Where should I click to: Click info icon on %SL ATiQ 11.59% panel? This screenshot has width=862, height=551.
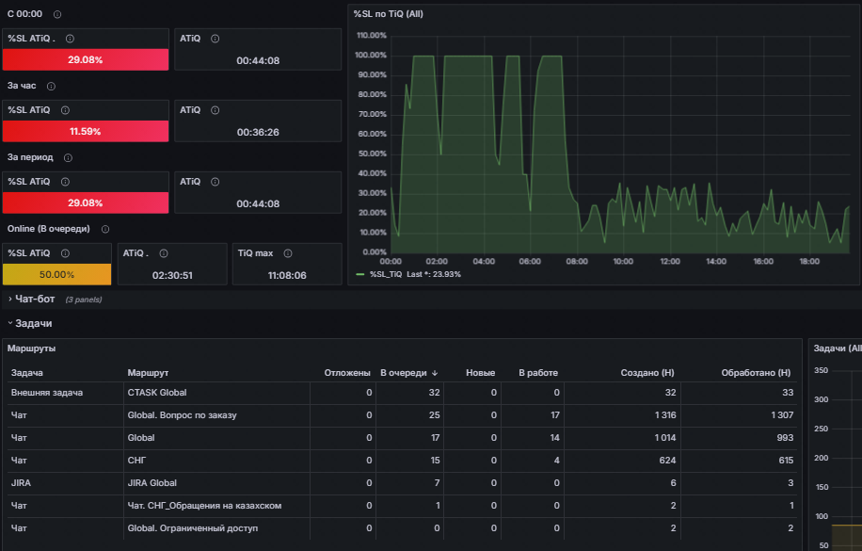(65, 110)
